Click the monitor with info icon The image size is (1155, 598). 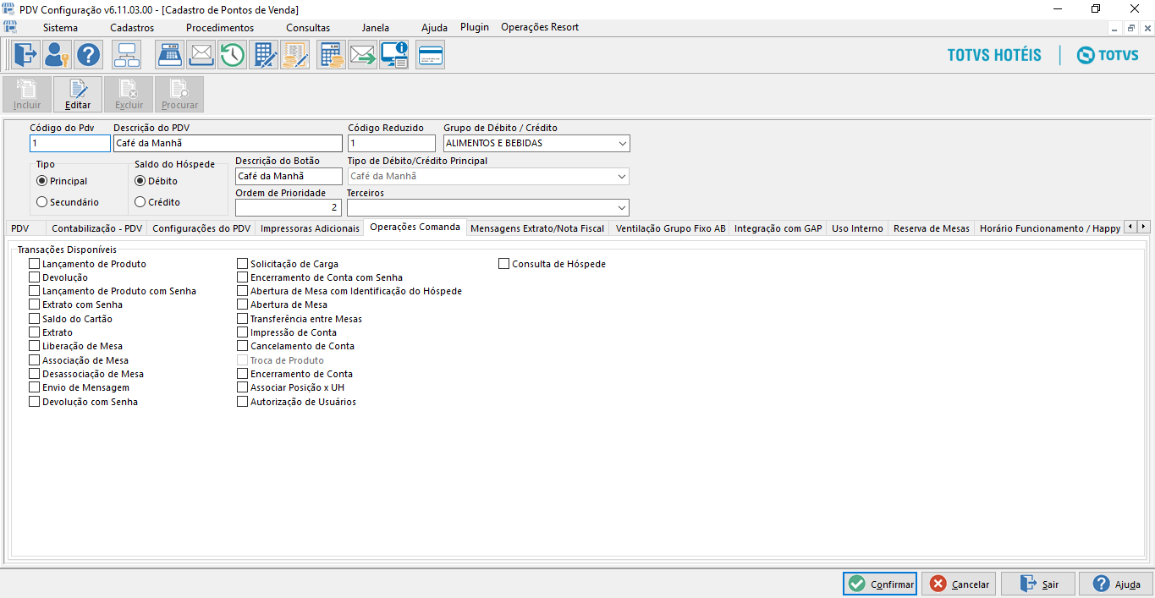coord(394,55)
